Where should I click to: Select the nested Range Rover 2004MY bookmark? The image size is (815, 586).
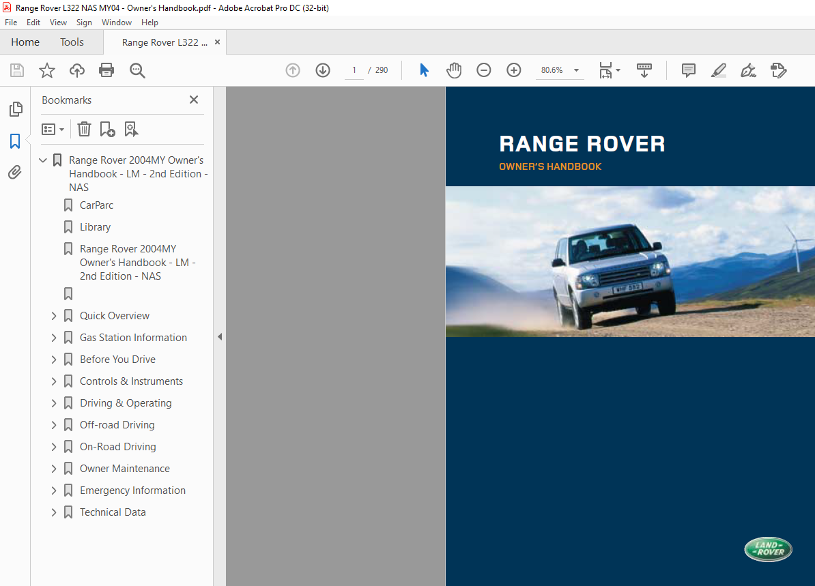138,263
